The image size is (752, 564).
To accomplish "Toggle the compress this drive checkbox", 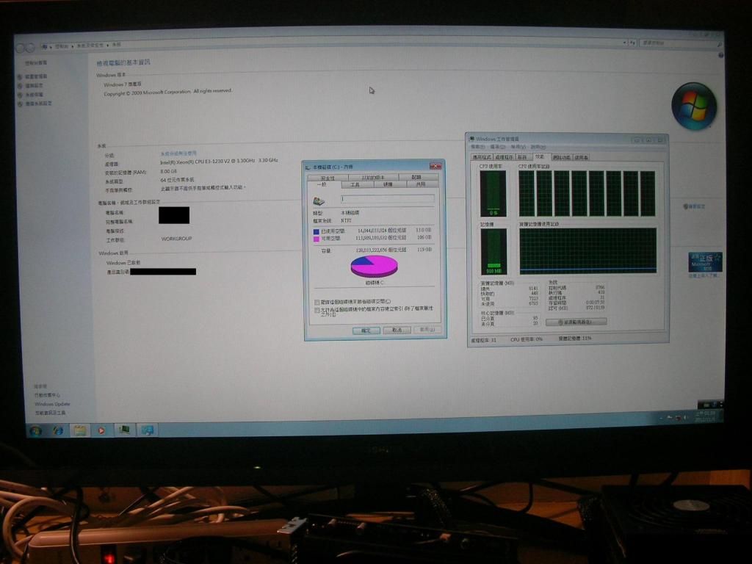I will point(317,302).
